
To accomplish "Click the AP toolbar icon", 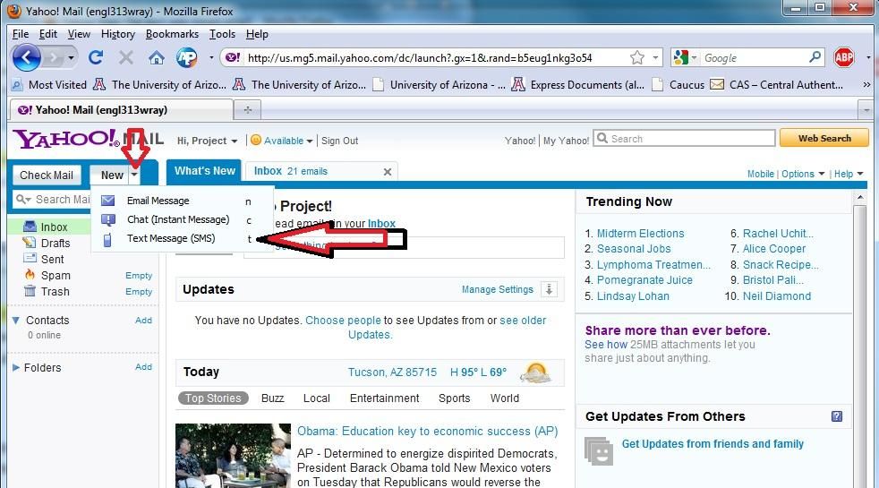I will tap(187, 57).
